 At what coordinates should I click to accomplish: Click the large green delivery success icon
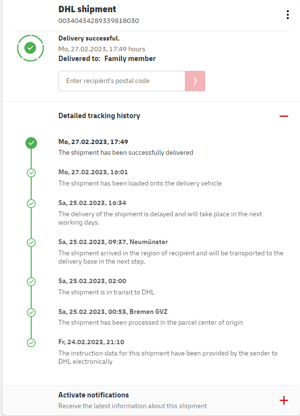tap(31, 48)
